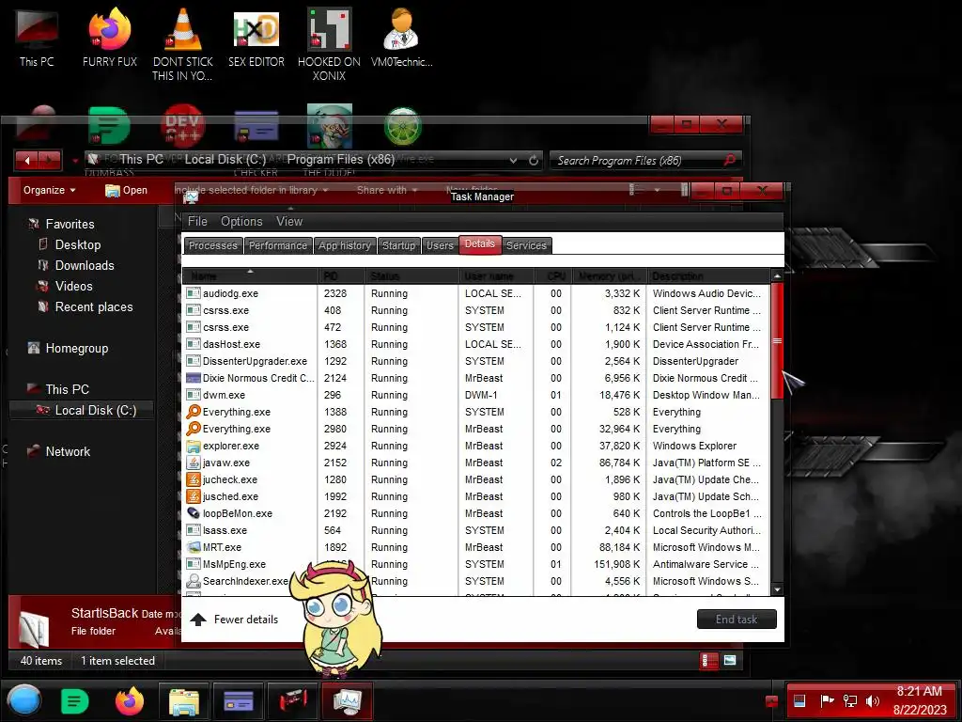Open the red graphics card taskbar icon
Screen dimensions: 962x722
[x=293, y=700]
